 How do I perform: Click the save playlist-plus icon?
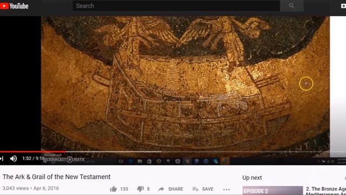(195, 189)
